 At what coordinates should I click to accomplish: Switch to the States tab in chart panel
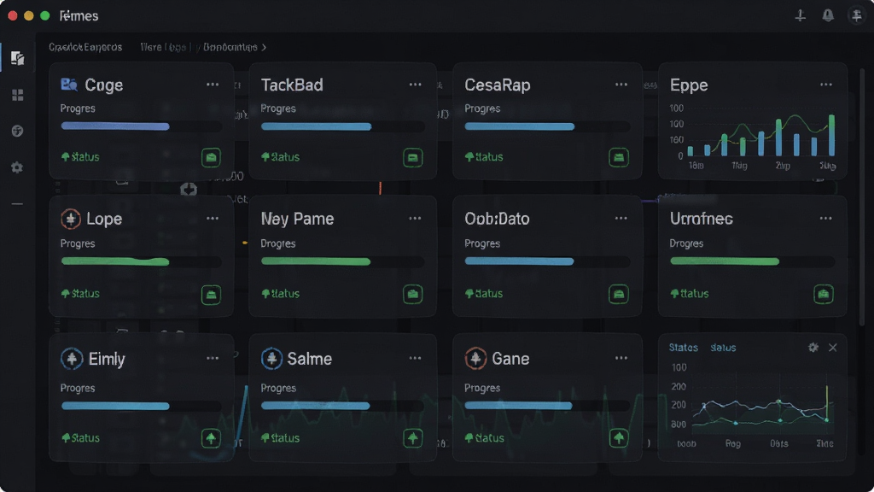pos(684,348)
